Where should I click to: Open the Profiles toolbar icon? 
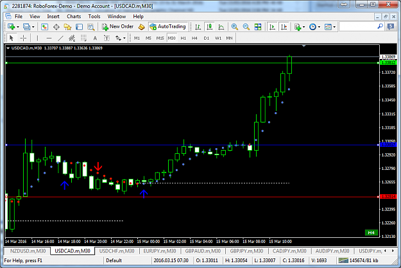(26, 26)
